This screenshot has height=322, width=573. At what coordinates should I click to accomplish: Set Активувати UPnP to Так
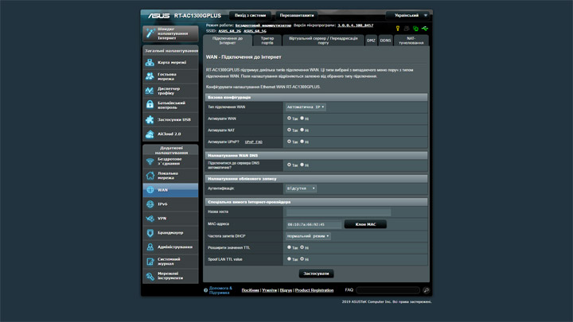coord(289,142)
